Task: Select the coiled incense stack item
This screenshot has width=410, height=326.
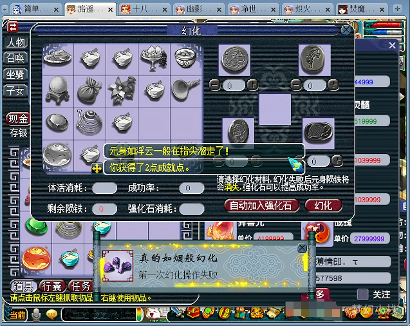Action: (89, 123)
